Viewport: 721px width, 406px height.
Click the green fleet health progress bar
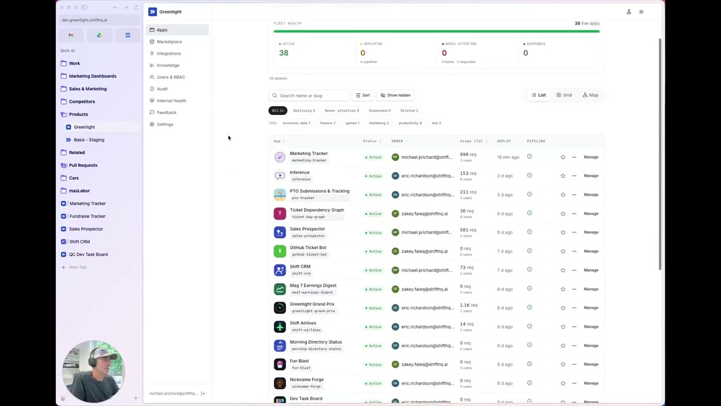coord(437,32)
